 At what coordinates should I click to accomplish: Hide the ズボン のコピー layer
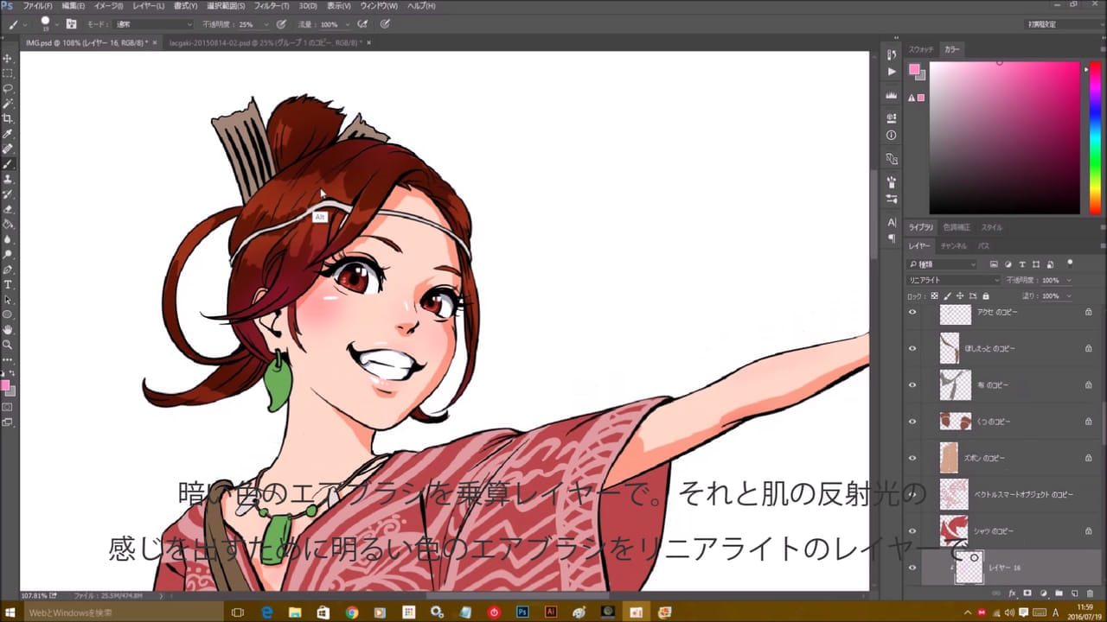912,458
